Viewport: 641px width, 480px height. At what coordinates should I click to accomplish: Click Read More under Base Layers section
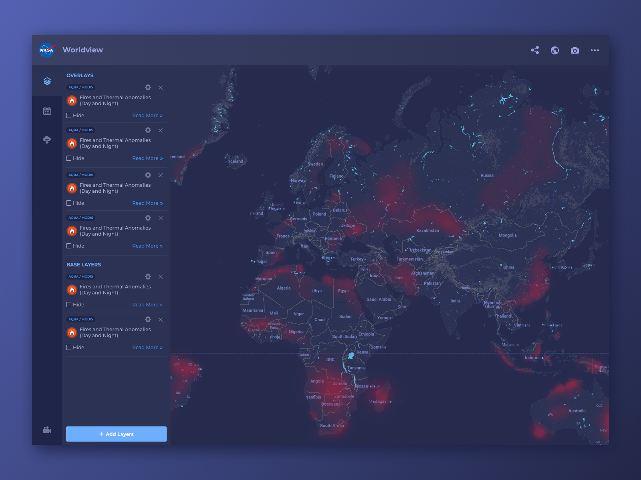147,304
